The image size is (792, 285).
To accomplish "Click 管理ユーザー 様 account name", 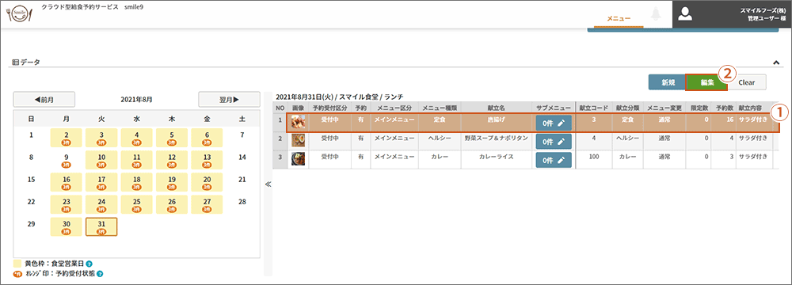I will click(767, 19).
